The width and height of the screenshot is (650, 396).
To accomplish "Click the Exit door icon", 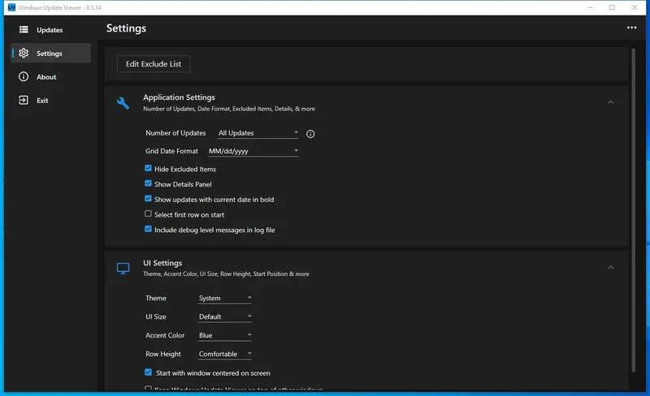I will pos(24,101).
